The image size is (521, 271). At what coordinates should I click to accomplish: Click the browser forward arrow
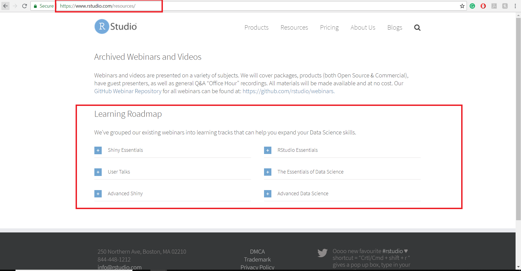click(15, 6)
